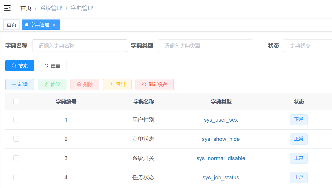Open the sys_user_sex dictionary type link
The height and width of the screenshot is (188, 332).
click(221, 120)
